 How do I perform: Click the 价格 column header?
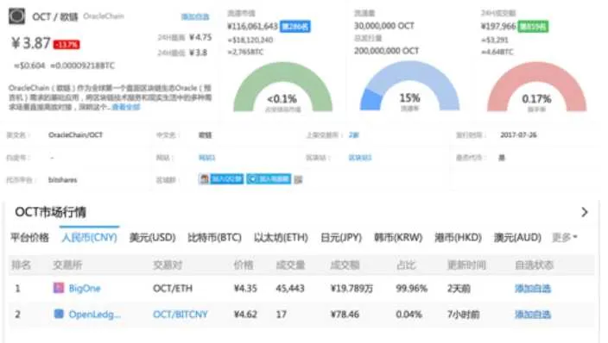[244, 265]
